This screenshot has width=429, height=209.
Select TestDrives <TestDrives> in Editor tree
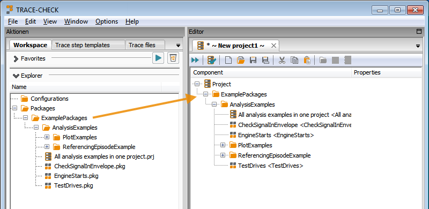click(271, 166)
